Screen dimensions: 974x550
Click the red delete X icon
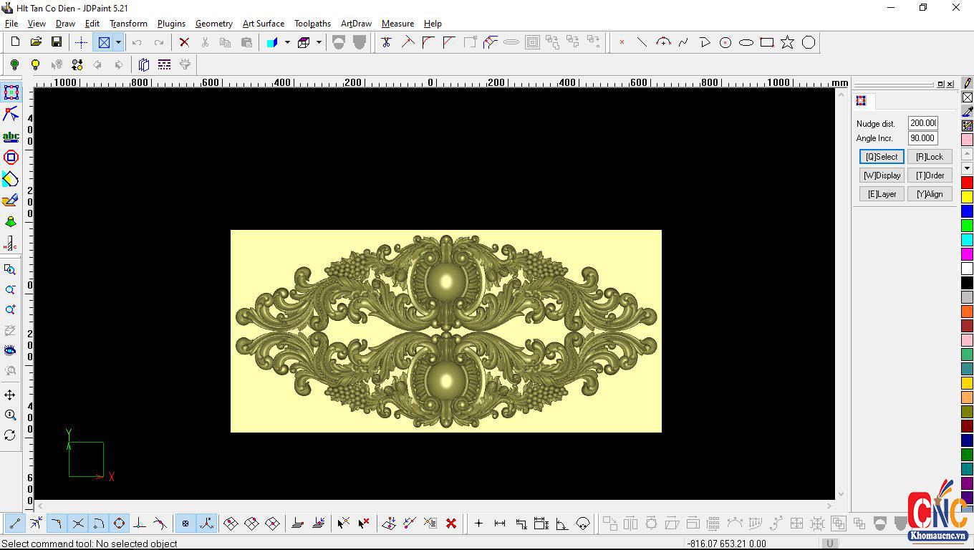click(184, 42)
